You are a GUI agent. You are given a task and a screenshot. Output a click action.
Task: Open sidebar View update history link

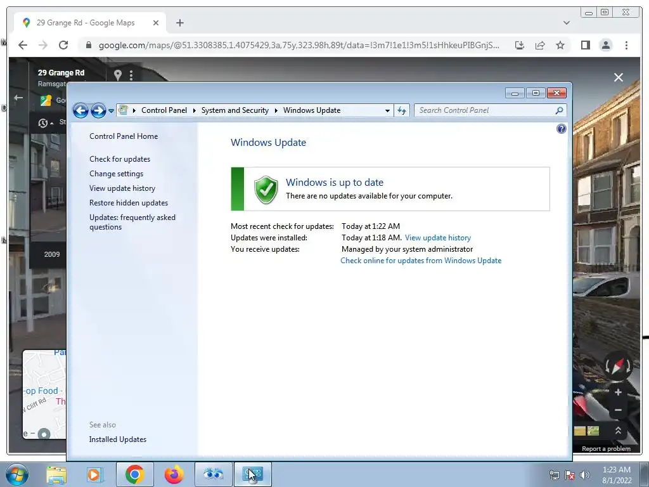point(122,188)
